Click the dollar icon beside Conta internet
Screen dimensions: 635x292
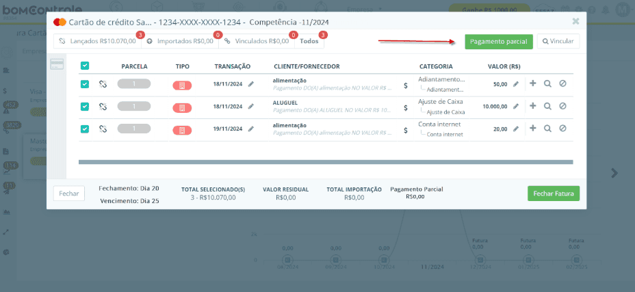[405, 131]
